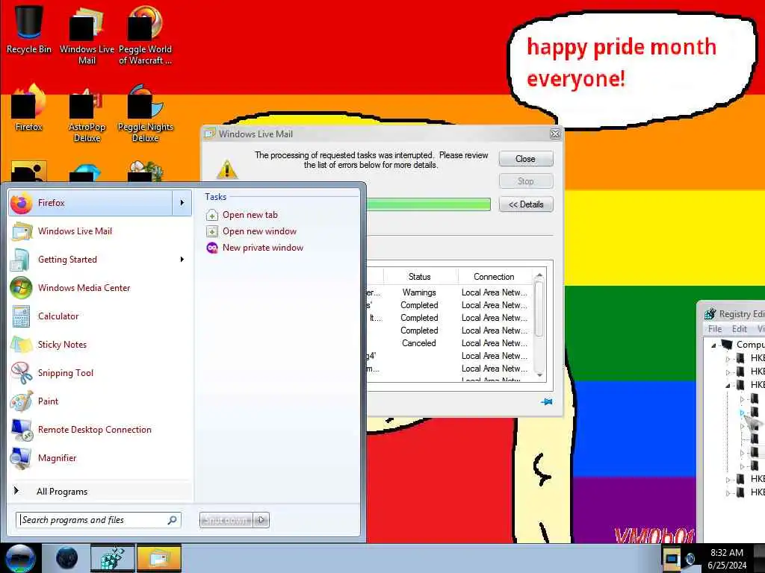
Task: Click the green progress bar in mail dialog
Action: coord(428,204)
